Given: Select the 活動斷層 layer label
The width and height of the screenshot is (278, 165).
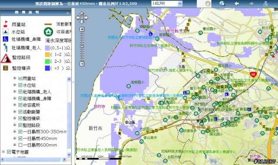Looking at the screenshot, I should click(x=31, y=112).
